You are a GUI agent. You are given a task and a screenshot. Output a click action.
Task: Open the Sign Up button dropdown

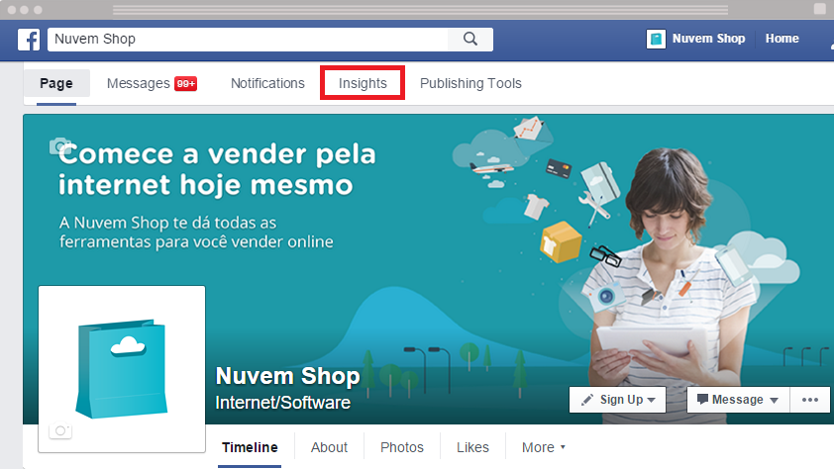pos(617,400)
